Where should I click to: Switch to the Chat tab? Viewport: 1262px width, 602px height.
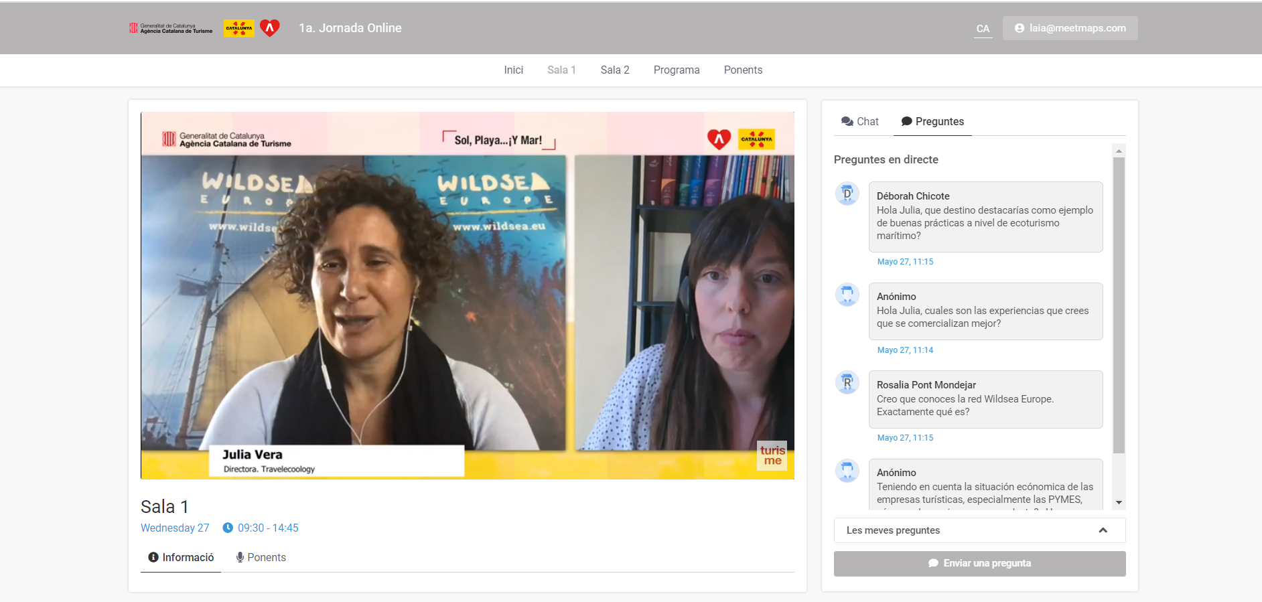860,121
